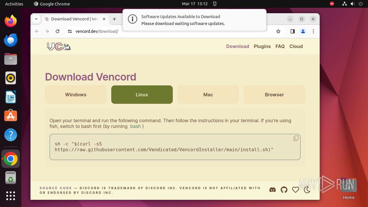This screenshot has height=207, width=368.
Task: Go forward with Chrome's forward arrow
Action: (x=47, y=31)
